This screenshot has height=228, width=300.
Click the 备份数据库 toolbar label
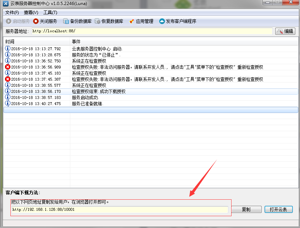click(x=81, y=21)
